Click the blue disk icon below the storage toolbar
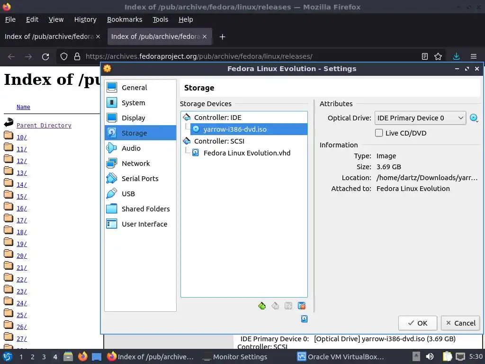This screenshot has height=364, width=485. (x=305, y=319)
